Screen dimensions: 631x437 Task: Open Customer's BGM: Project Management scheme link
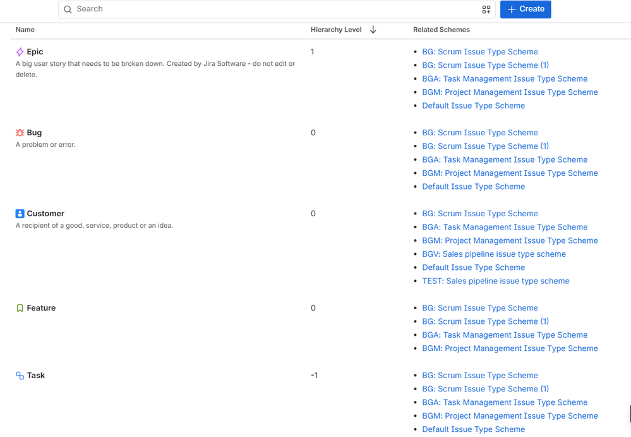pos(510,240)
